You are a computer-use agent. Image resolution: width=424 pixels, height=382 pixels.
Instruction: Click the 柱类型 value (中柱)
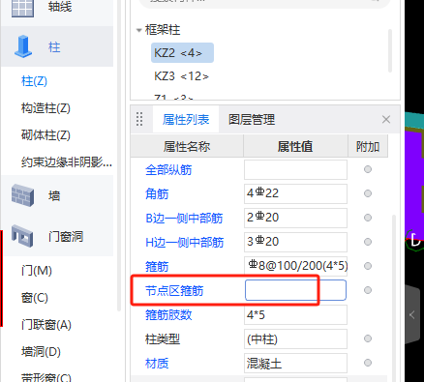[x=295, y=338]
